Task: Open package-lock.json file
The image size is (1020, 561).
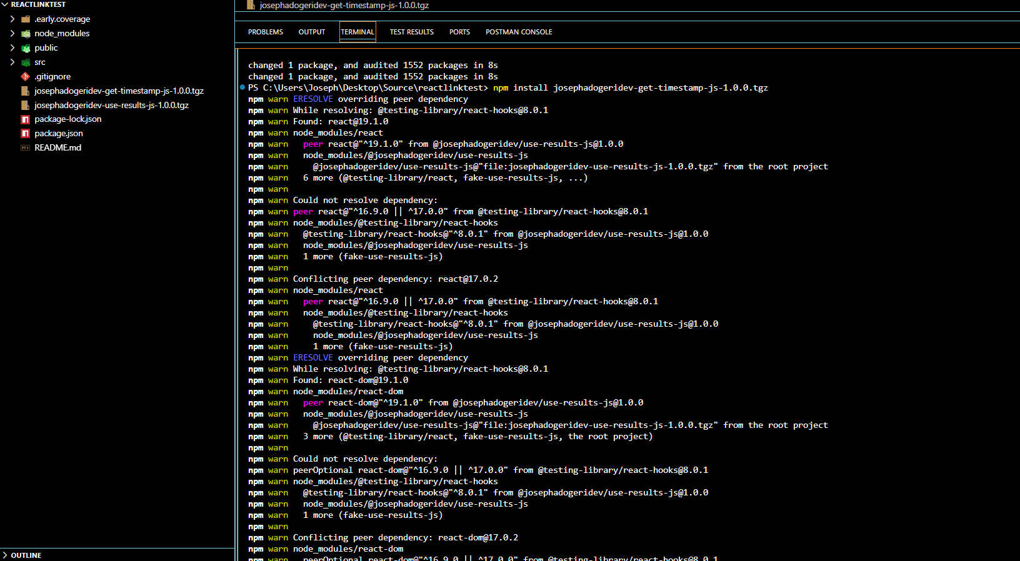Action: click(67, 119)
